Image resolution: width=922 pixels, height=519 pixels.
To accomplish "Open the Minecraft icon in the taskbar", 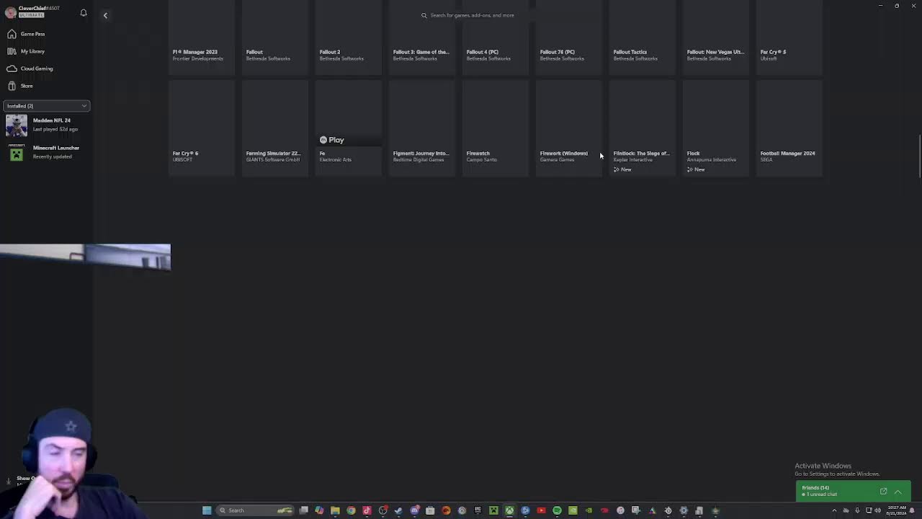I will [x=493, y=510].
